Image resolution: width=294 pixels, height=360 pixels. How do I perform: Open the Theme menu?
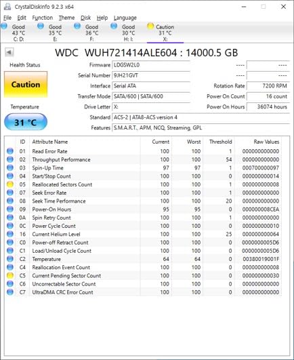pos(66,18)
